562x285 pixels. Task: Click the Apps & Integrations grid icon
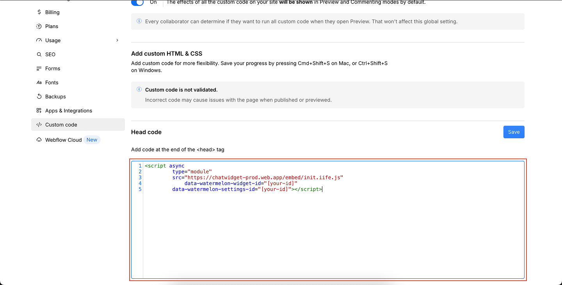(x=39, y=110)
